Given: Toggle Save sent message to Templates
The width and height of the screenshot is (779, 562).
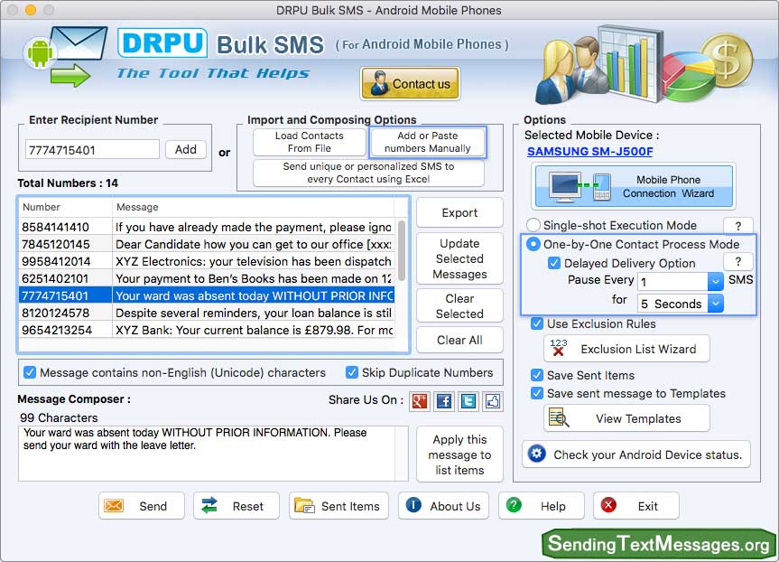Looking at the screenshot, I should [536, 393].
